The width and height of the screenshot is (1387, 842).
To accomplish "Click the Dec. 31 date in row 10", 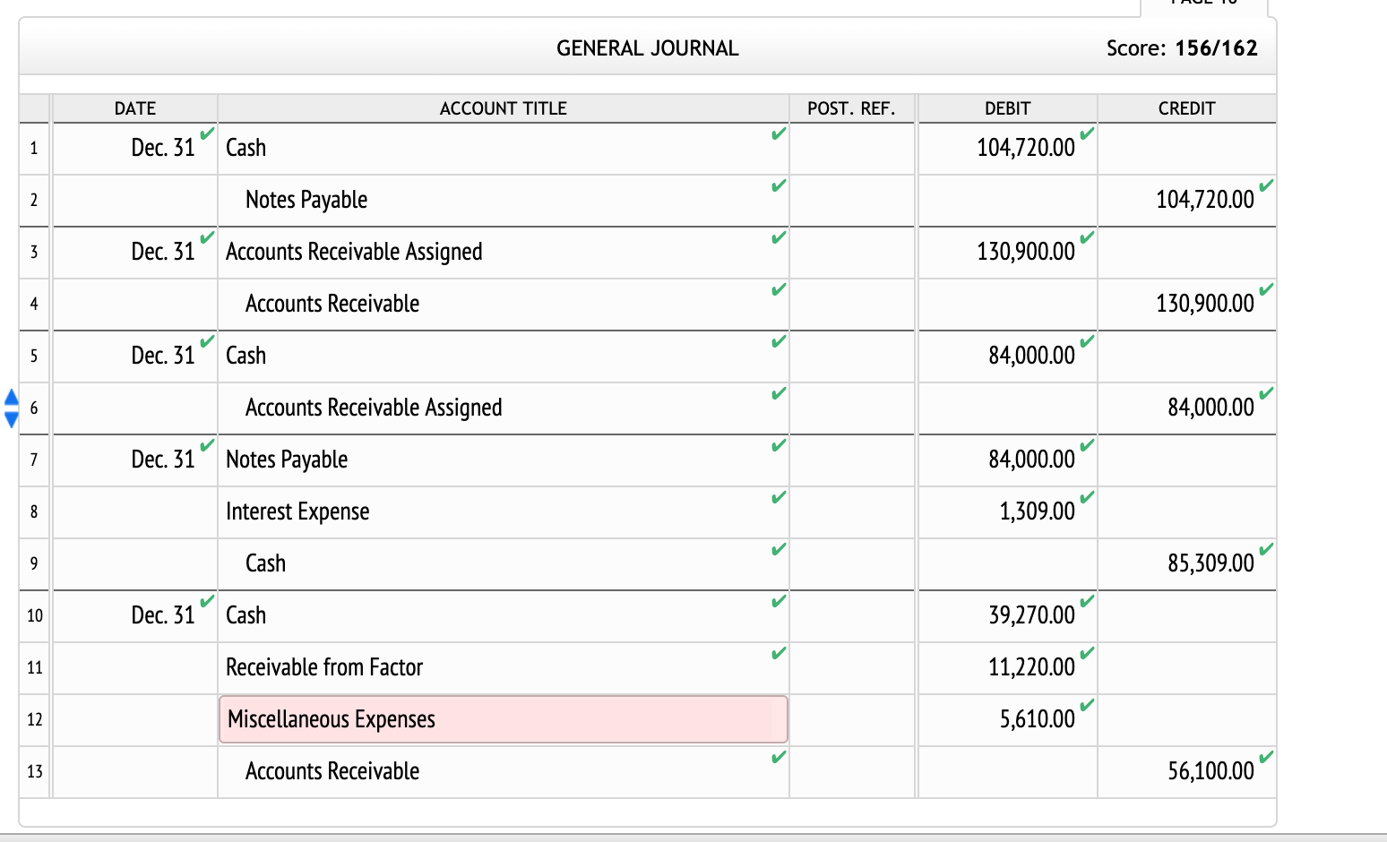I will click(x=162, y=615).
